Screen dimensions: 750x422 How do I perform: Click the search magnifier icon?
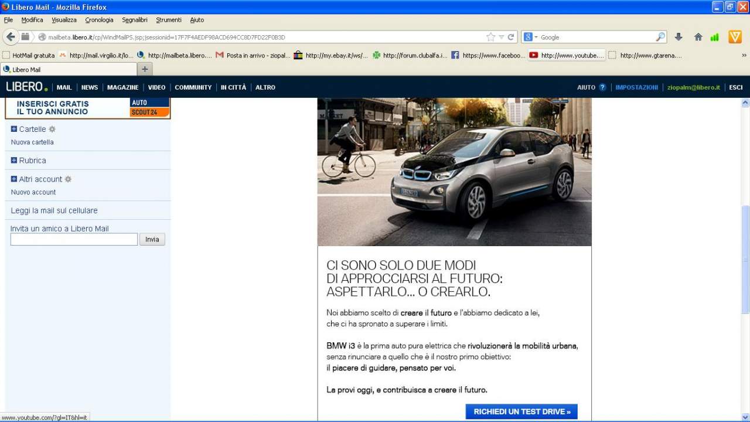[660, 37]
